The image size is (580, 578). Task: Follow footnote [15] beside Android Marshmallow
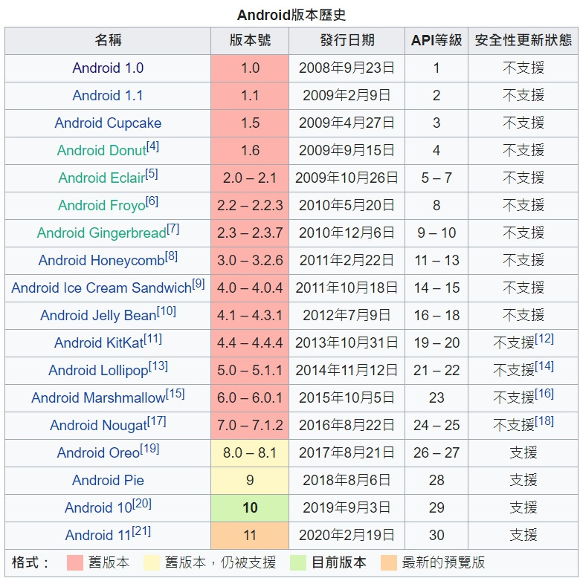click(x=175, y=394)
